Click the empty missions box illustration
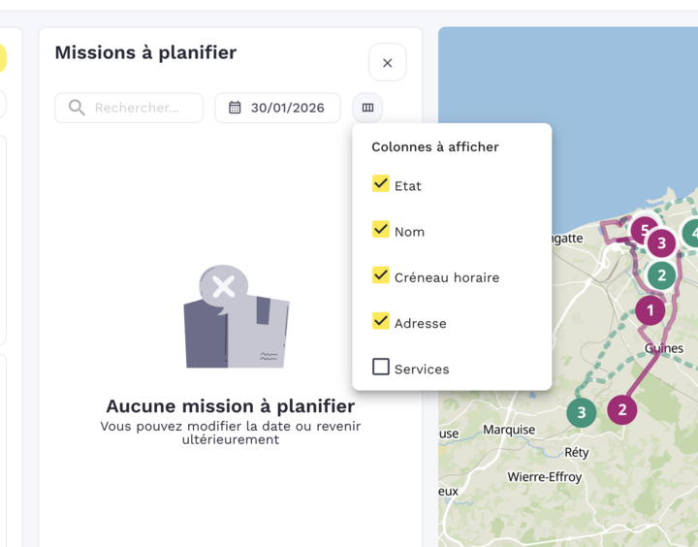Screen dimensions: 698x547 click(x=236, y=318)
